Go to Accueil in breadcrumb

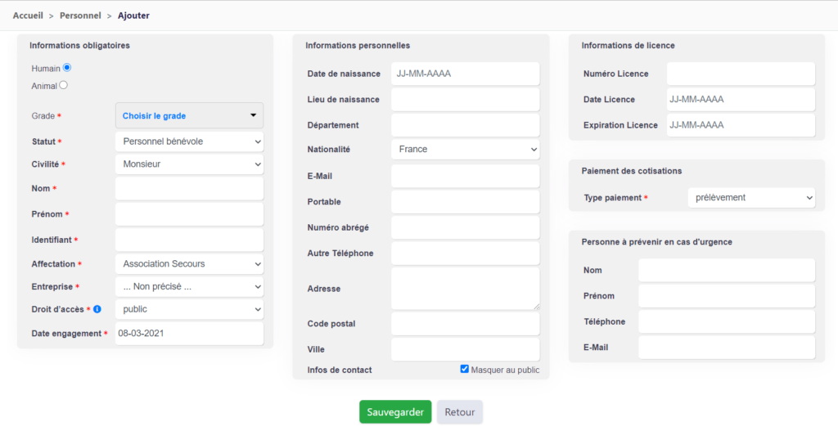pyautogui.click(x=28, y=16)
